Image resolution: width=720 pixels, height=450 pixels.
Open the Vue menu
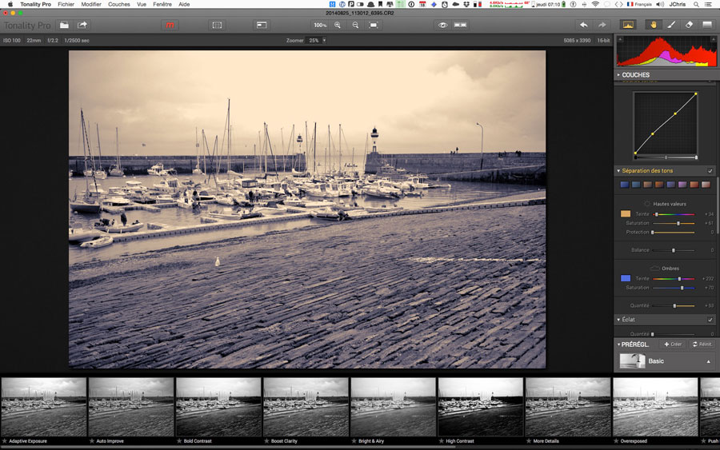pyautogui.click(x=142, y=4)
